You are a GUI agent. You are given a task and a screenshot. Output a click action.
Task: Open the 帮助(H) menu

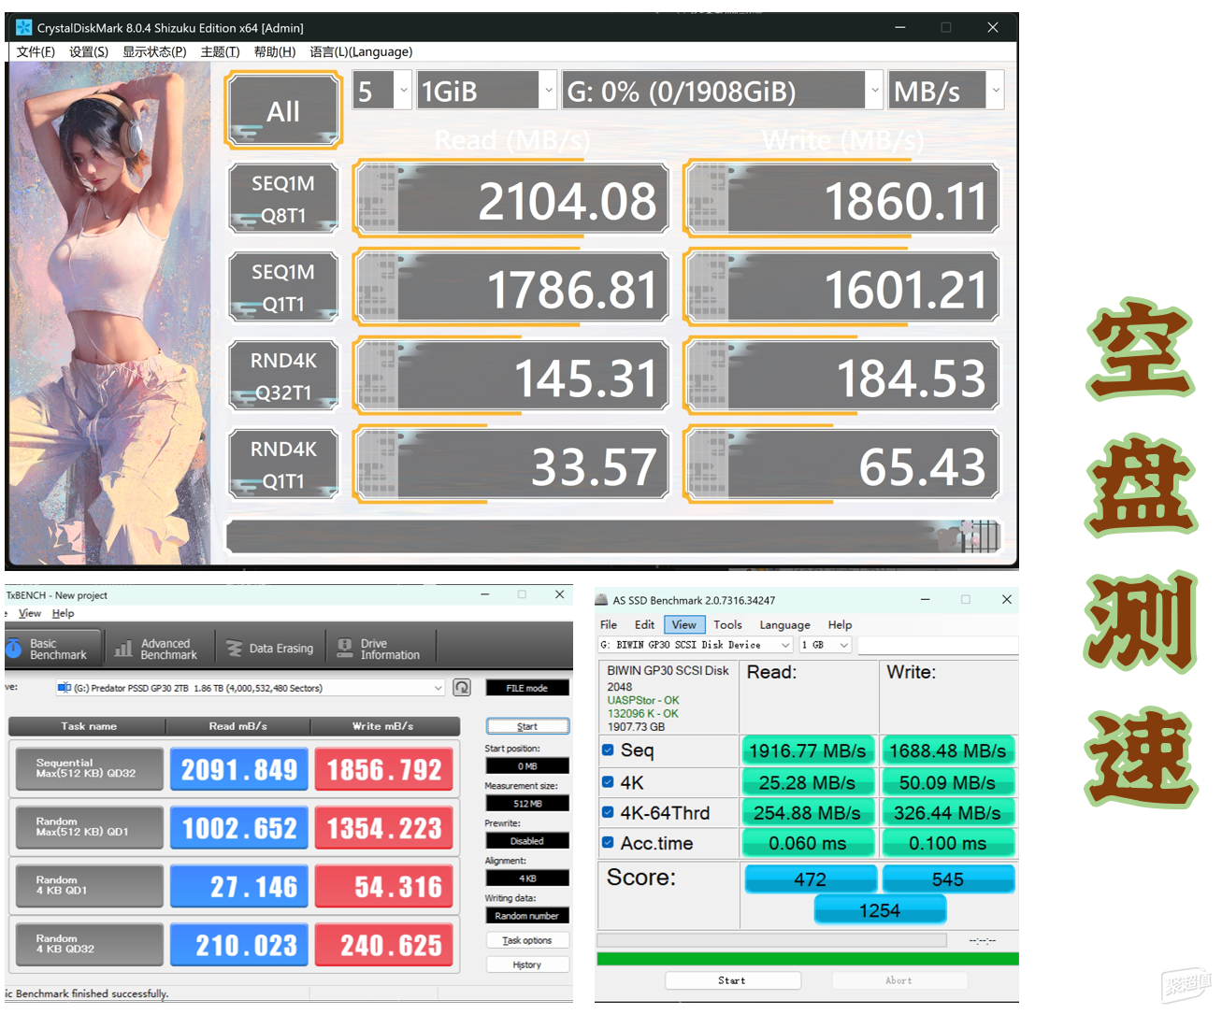point(275,52)
